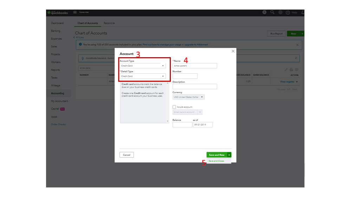Open Apps in the sidebar

[54, 117]
